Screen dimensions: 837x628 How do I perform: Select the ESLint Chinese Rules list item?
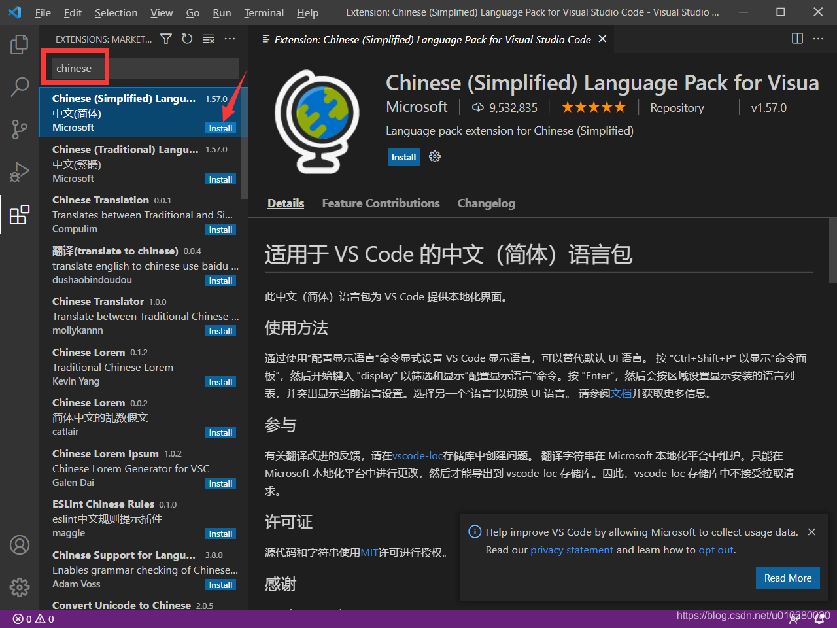pos(144,518)
